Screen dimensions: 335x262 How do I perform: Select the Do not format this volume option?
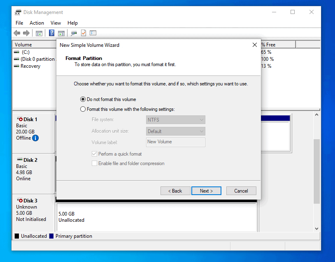click(83, 99)
